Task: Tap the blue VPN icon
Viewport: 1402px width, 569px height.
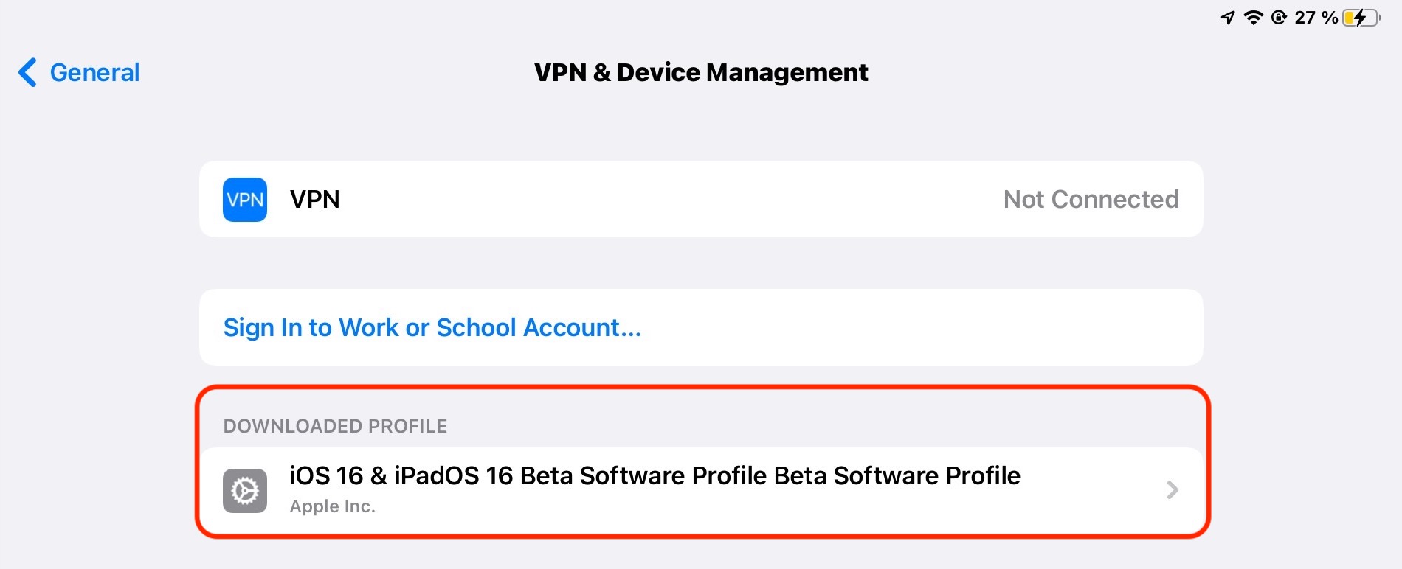Action: (244, 200)
